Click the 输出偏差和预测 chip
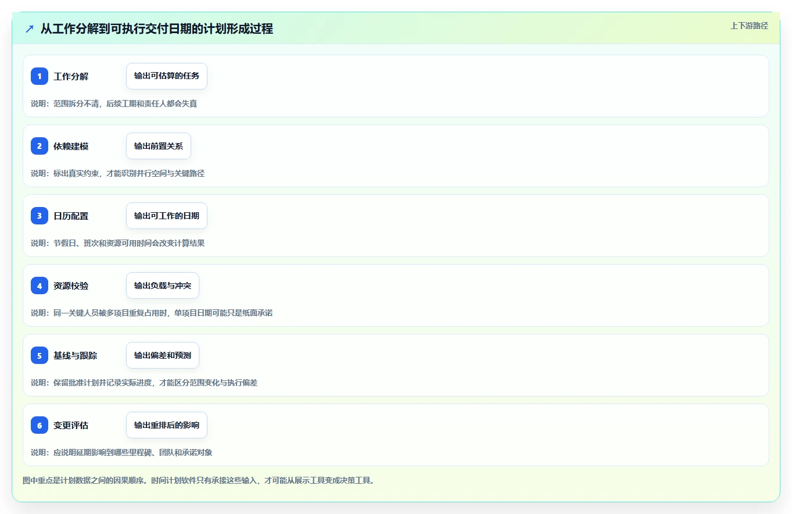Image resolution: width=792 pixels, height=514 pixels. [x=163, y=355]
